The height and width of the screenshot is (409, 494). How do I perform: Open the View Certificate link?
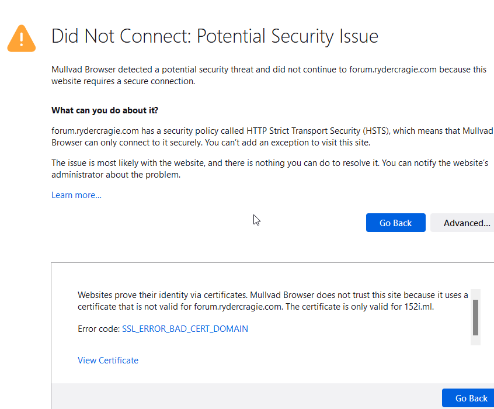[x=108, y=361]
